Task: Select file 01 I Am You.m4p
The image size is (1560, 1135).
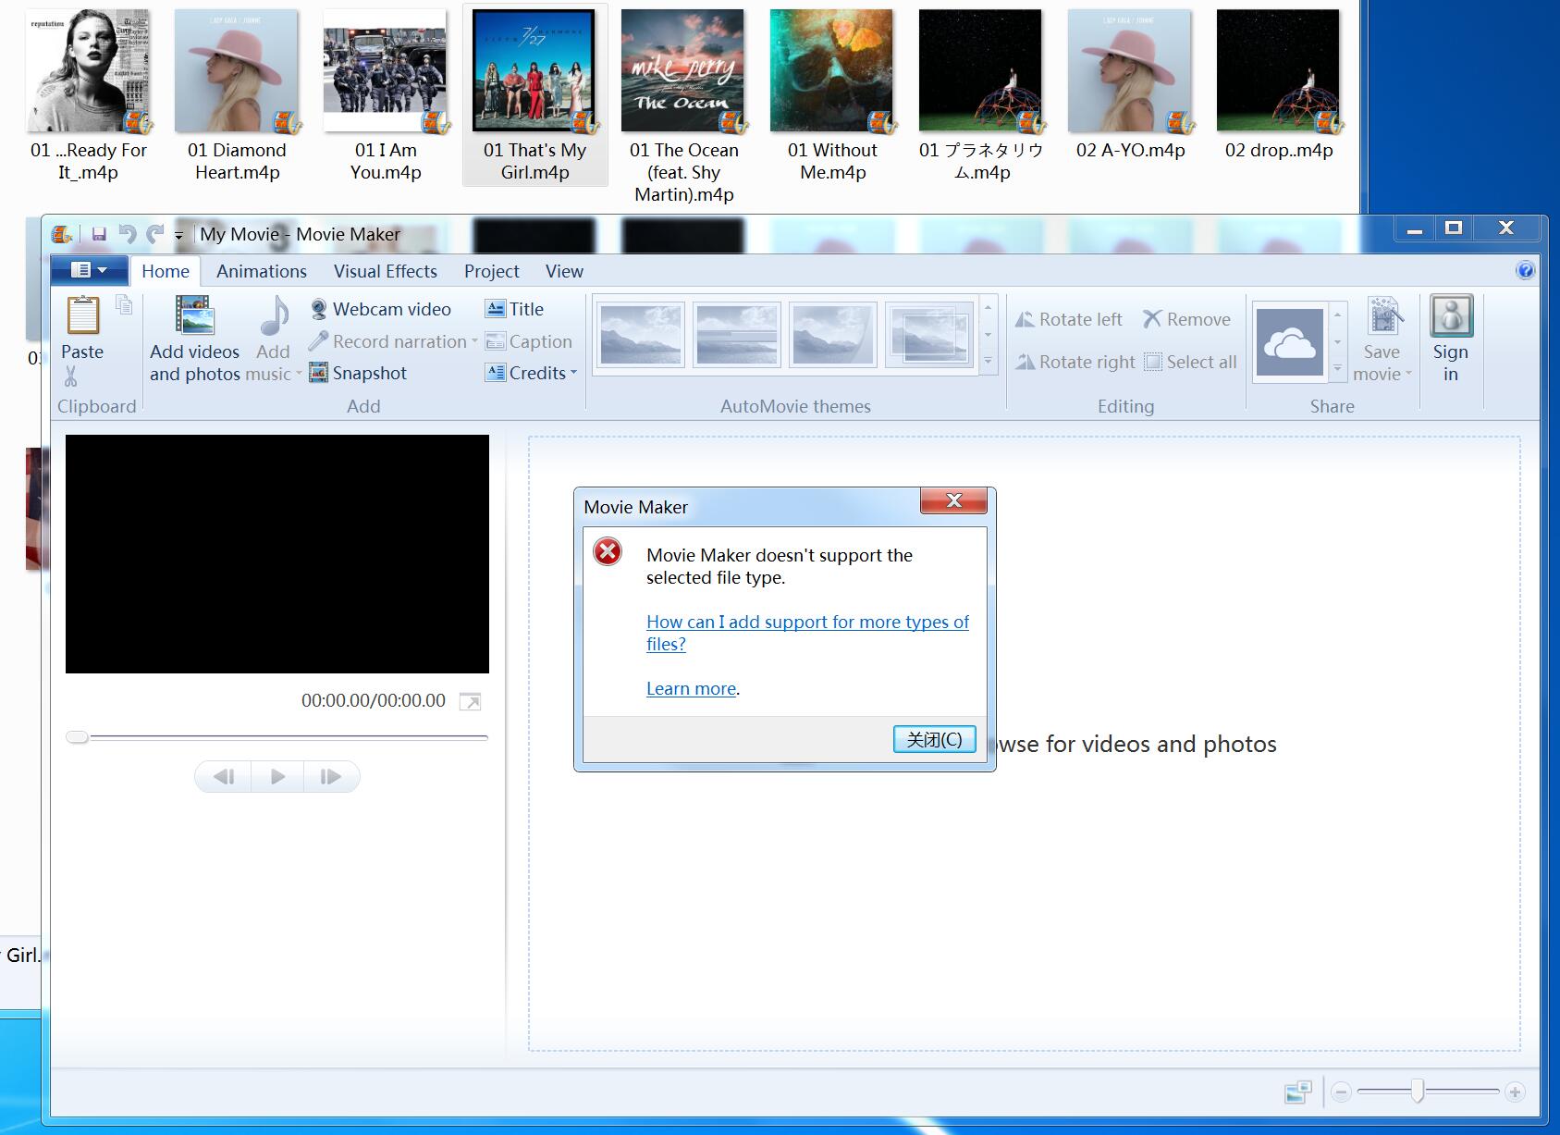Action: (x=386, y=95)
